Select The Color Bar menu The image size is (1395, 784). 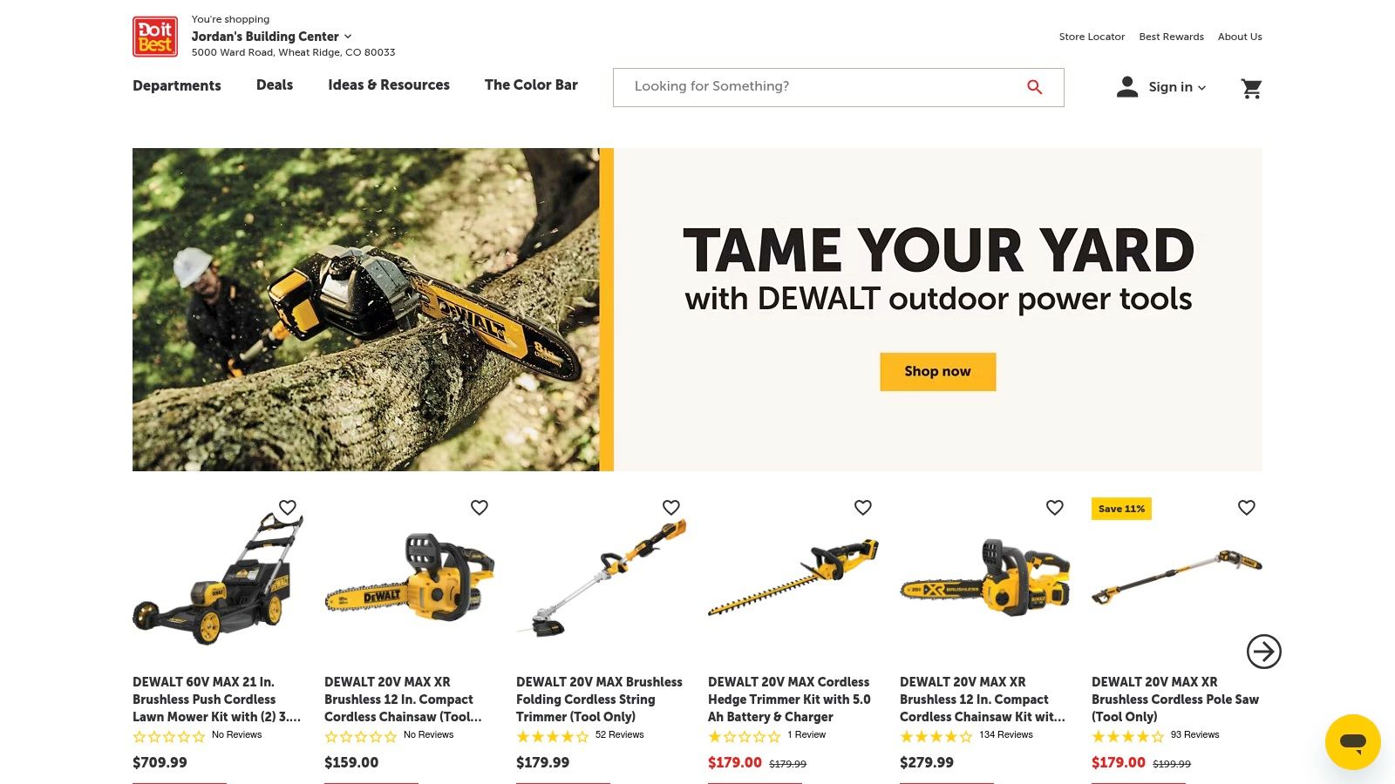pos(531,84)
